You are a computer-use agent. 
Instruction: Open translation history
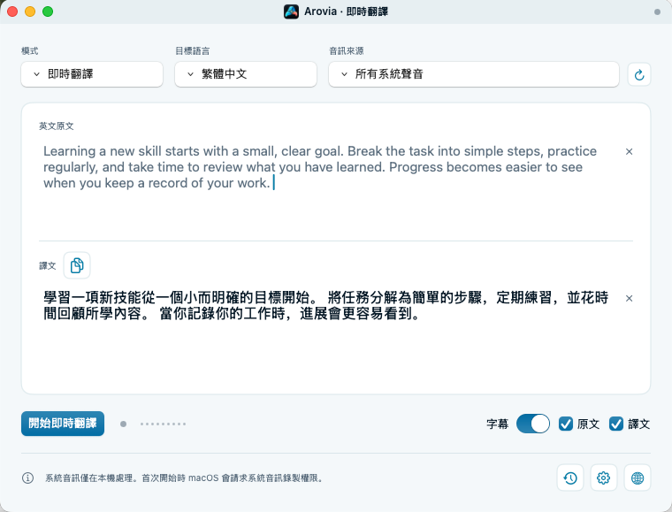pos(570,478)
